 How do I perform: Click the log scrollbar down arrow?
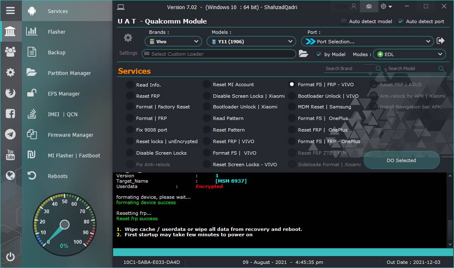(450, 244)
